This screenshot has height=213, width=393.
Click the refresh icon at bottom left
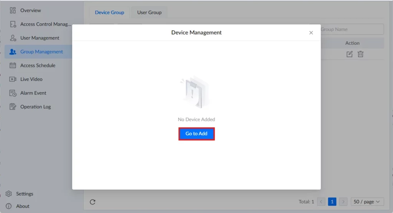pos(92,202)
